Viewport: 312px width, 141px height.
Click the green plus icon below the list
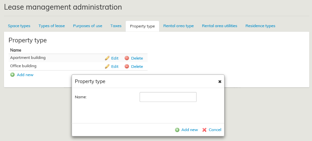(13, 75)
